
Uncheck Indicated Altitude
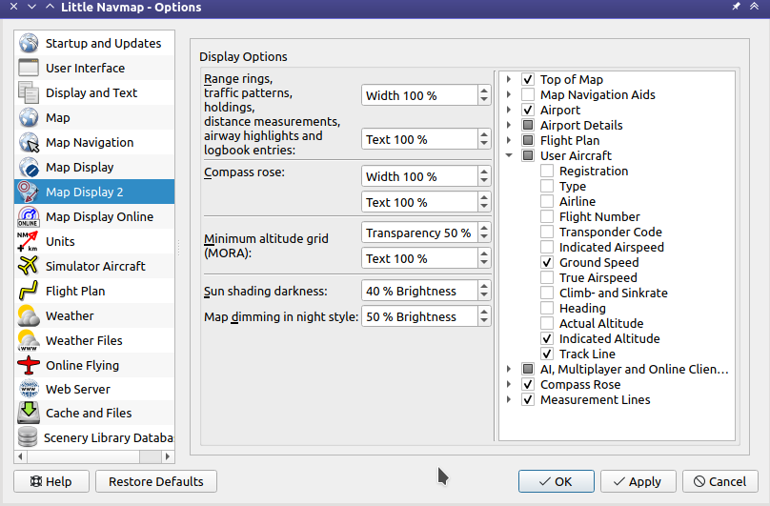point(547,338)
